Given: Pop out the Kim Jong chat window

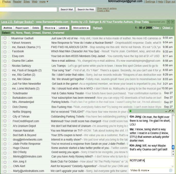Looking at the screenshot, I should click(x=169, y=111).
